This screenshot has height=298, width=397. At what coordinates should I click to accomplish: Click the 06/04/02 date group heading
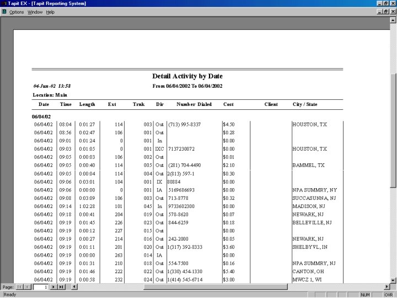point(41,116)
